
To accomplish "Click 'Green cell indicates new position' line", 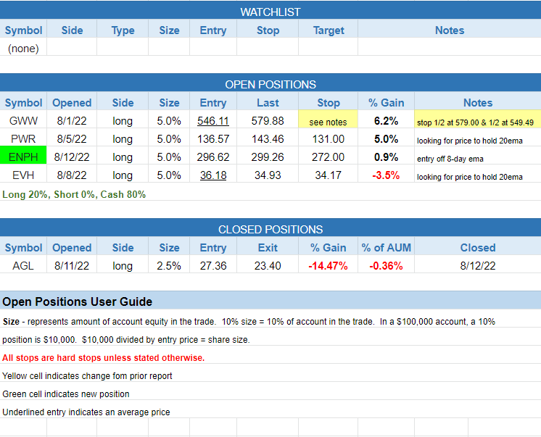I will pos(65,394).
